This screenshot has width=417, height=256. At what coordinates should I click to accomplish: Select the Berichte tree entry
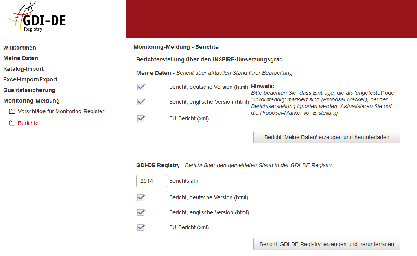point(28,123)
